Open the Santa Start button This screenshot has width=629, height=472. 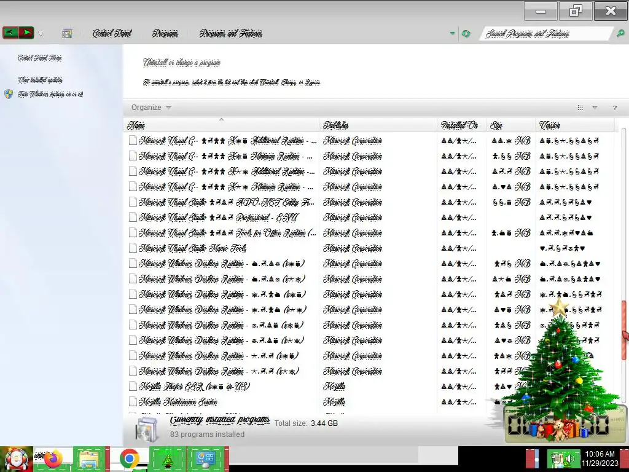point(16,460)
